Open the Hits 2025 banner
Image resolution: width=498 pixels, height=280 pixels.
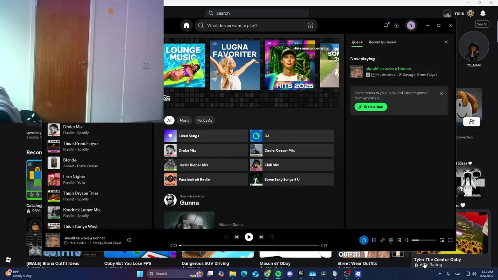click(x=290, y=65)
